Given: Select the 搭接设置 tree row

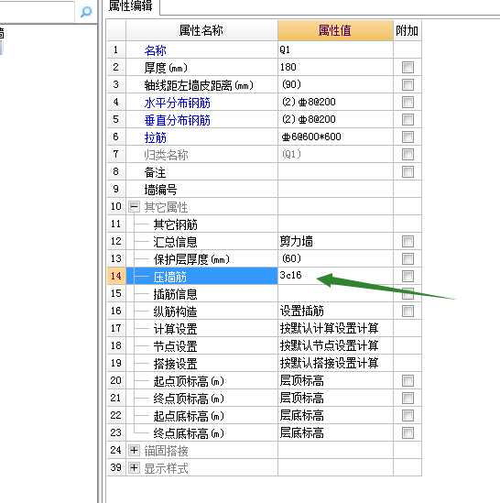Looking at the screenshot, I should click(x=201, y=364).
